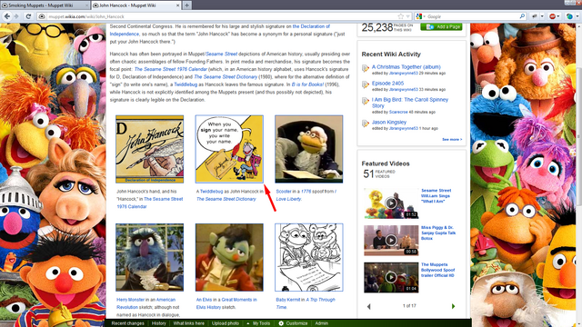582x327 pixels.
Task: Open the Herry Monster caption link
Action: pyautogui.click(x=130, y=300)
